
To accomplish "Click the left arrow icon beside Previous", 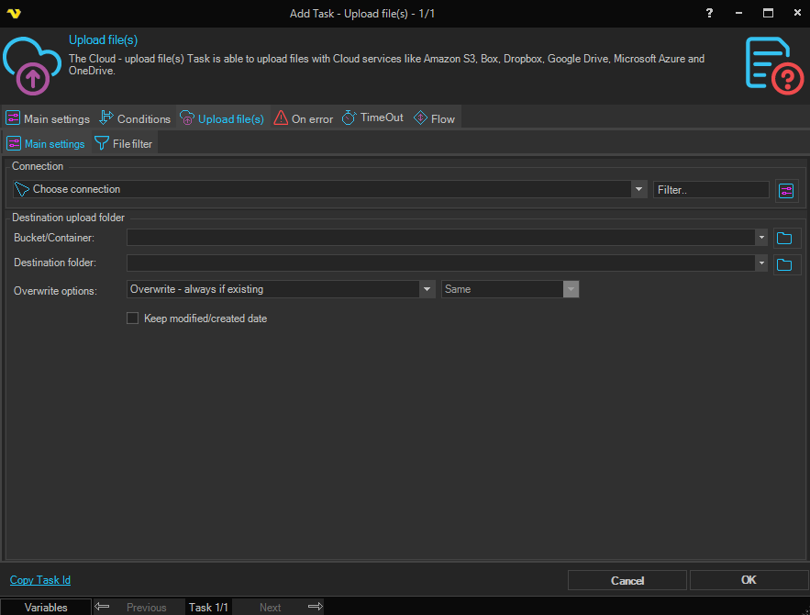I will [x=103, y=607].
